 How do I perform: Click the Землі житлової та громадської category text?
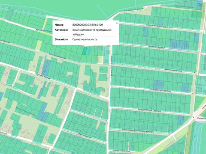coord(92,30)
